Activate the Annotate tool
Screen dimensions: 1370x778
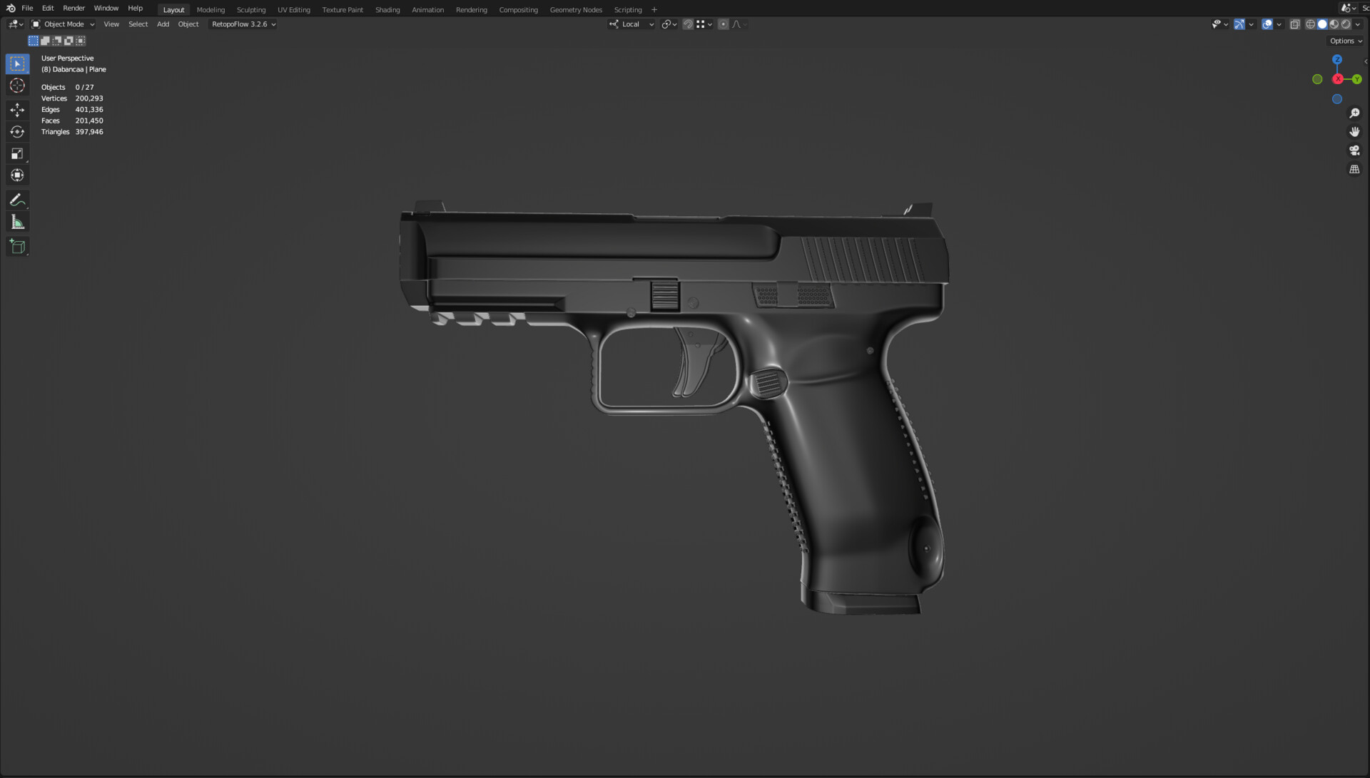pyautogui.click(x=17, y=200)
